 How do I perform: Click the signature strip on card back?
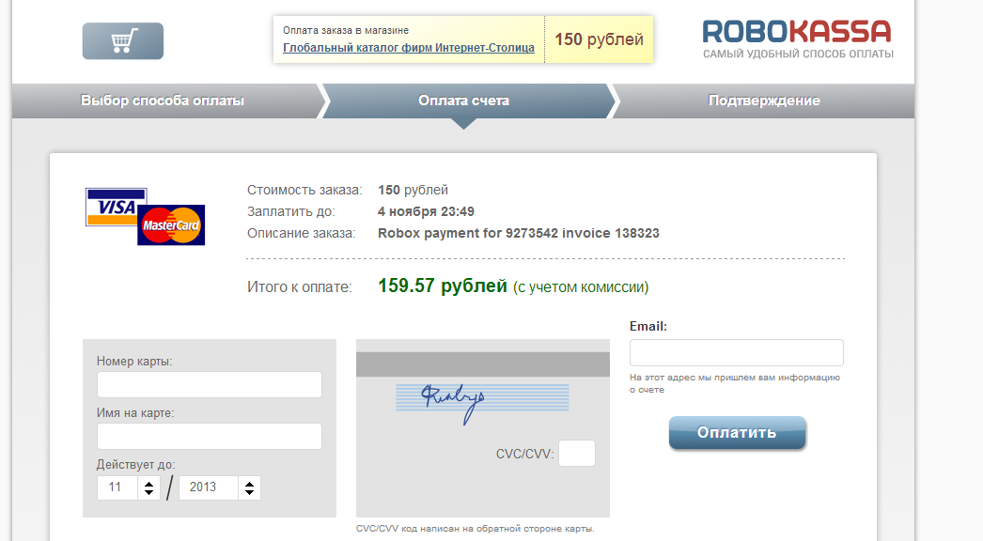tap(481, 397)
